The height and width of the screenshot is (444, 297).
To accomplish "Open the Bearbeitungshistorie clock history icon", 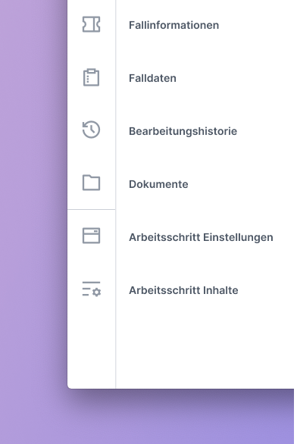I will [91, 130].
